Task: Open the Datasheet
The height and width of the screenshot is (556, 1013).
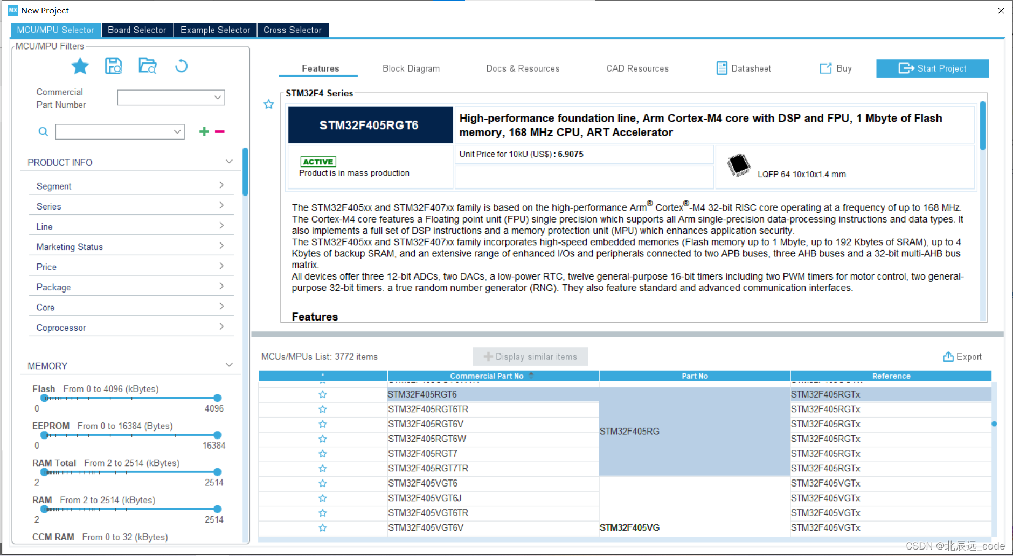Action: point(744,68)
